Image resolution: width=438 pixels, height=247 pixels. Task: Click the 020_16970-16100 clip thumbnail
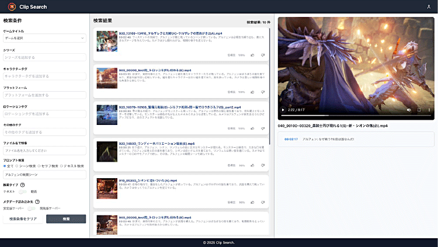point(107,115)
